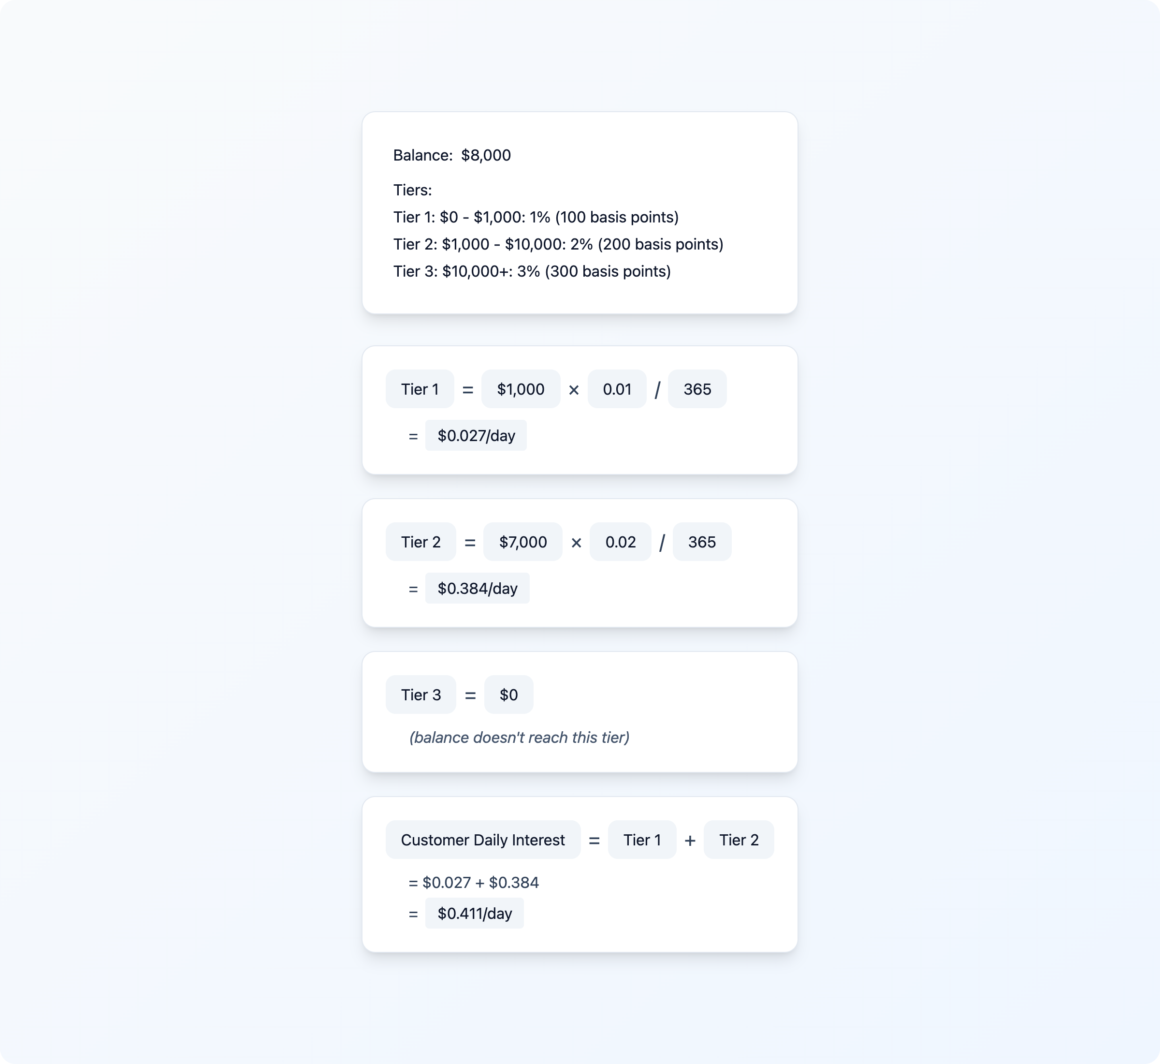Click the Customer Daily Interest chip
Image resolution: width=1160 pixels, height=1064 pixels.
(483, 840)
